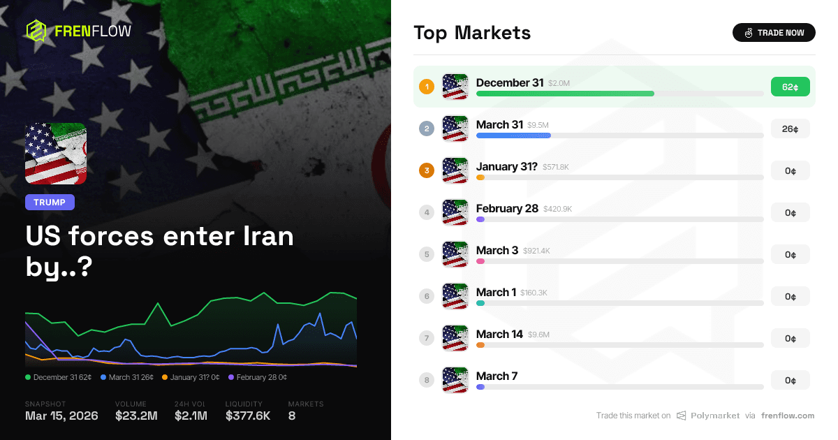Click the Polymarket text link
The width and height of the screenshot is (838, 440).
pyautogui.click(x=714, y=416)
